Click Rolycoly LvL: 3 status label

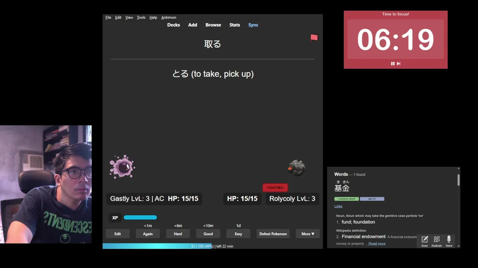pos(292,198)
